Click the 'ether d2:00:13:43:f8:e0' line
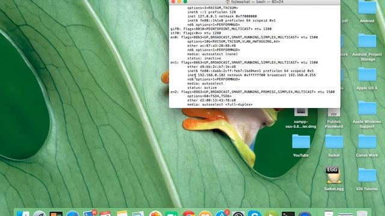This screenshot has width=385, height=216. [x=211, y=100]
